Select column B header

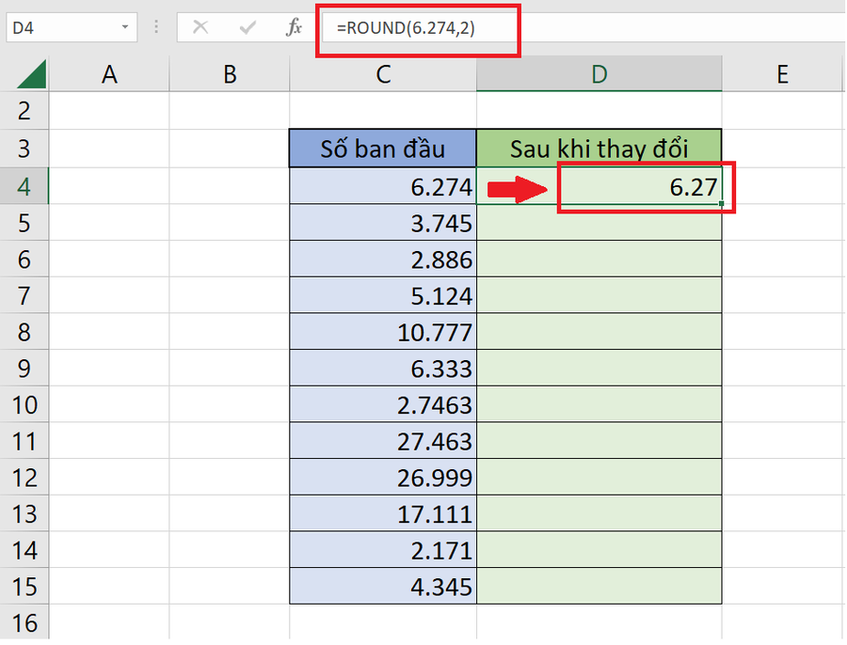click(230, 74)
